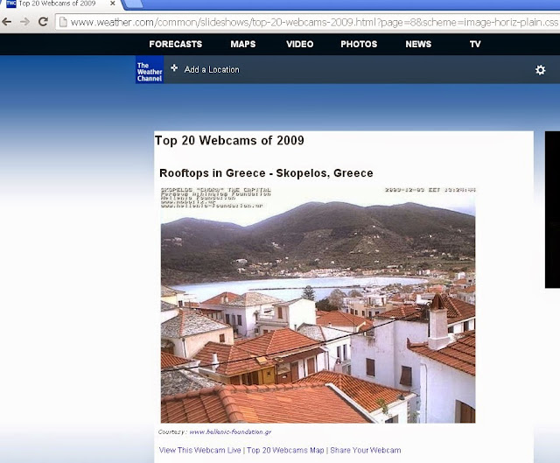Viewport: 560px width, 463px height.
Task: Open the MAPS menu
Action: (x=243, y=44)
